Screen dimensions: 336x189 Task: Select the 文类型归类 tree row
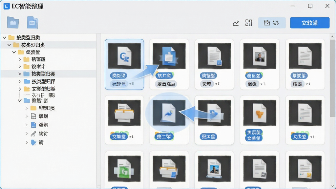tap(49, 89)
